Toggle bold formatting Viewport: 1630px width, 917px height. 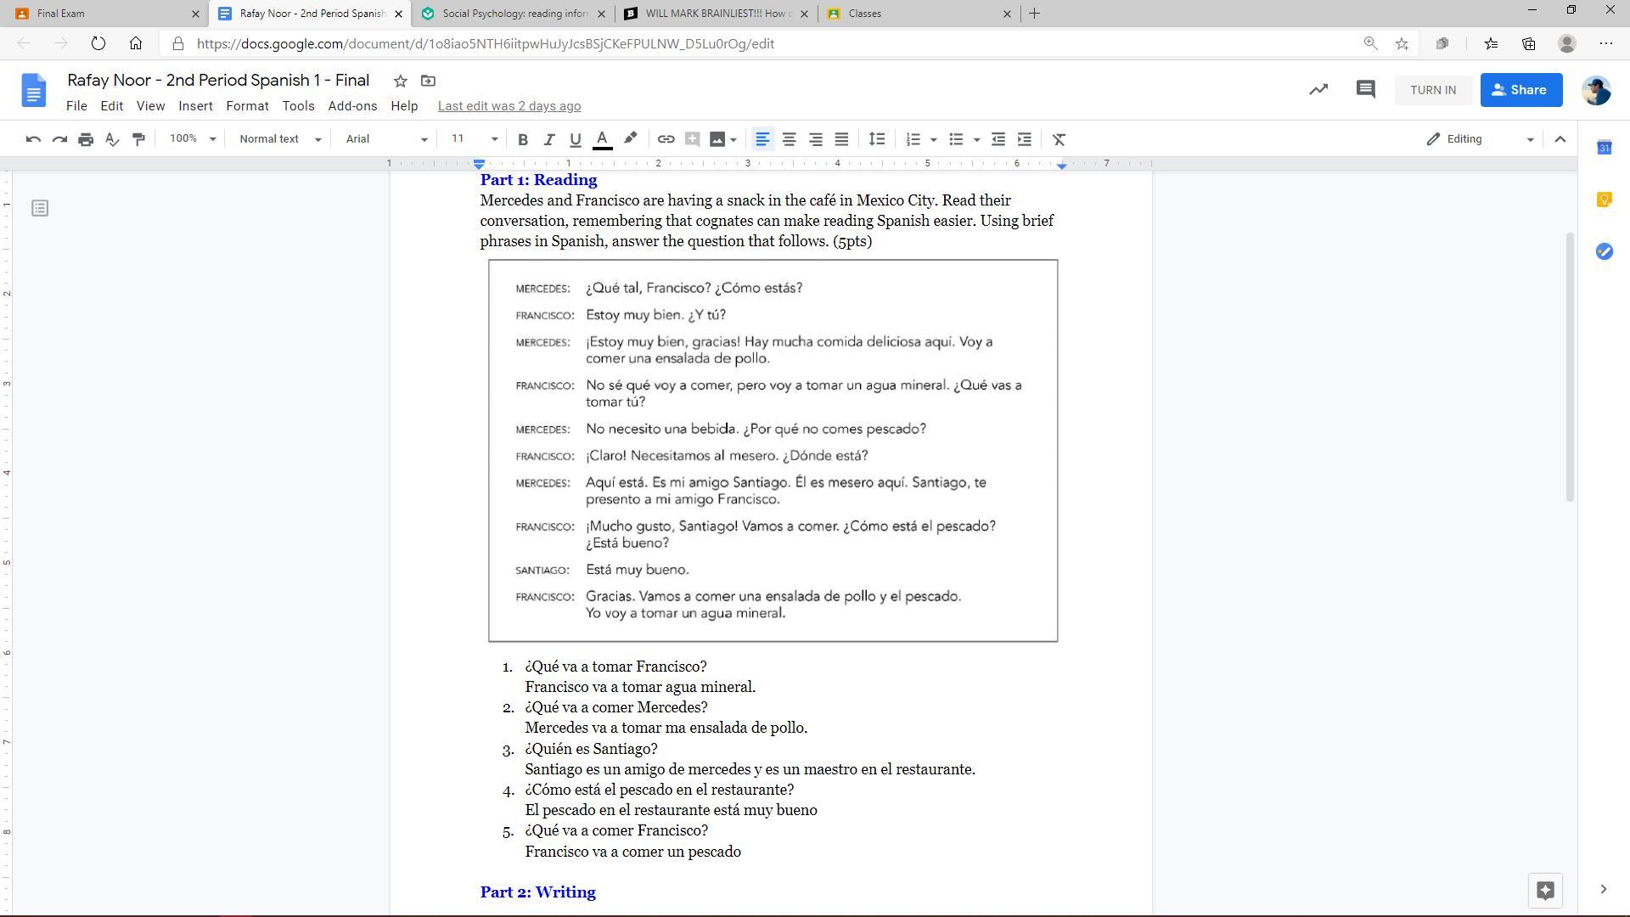point(523,139)
